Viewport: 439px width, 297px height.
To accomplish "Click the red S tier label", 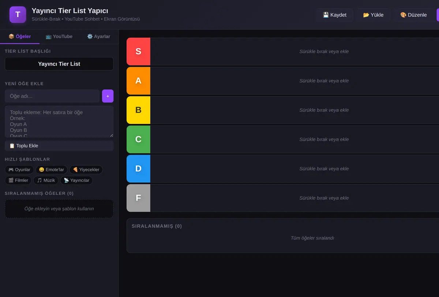I will (138, 51).
